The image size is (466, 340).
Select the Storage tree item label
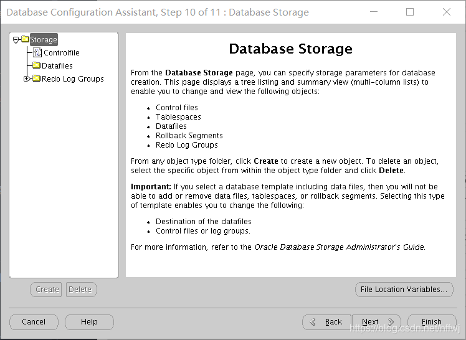point(44,39)
